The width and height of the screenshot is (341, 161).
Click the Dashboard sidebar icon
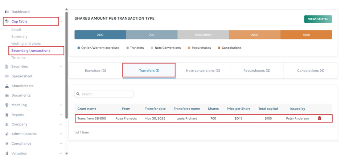(x=7, y=12)
